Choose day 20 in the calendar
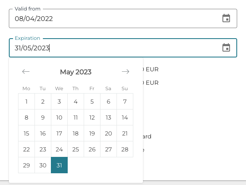The width and height of the screenshot is (246, 185). coord(108,133)
